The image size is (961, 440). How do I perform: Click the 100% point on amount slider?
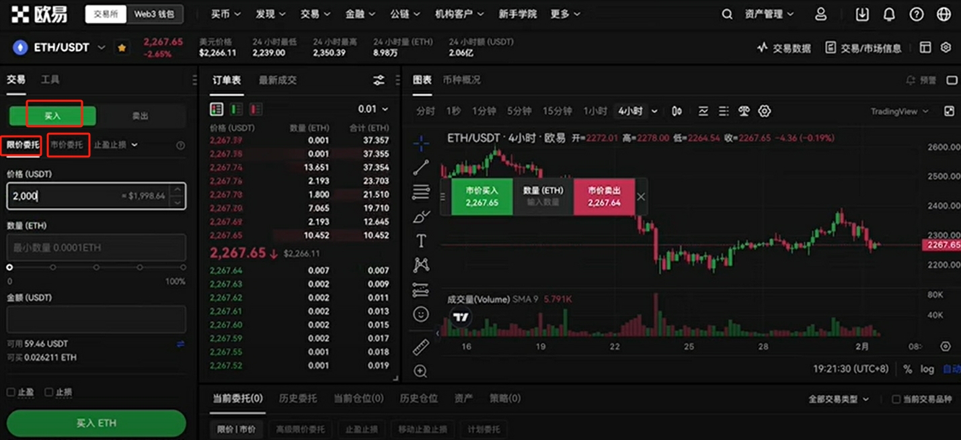click(x=183, y=267)
